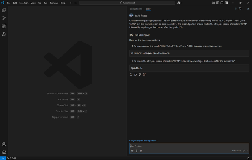Mark the response as unhelpful (thumbs down)
Viewport: 252px width, 160px height.
(x=140, y=74)
